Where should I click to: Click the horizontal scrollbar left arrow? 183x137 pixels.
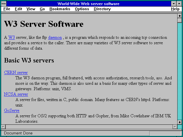[x=3, y=127]
